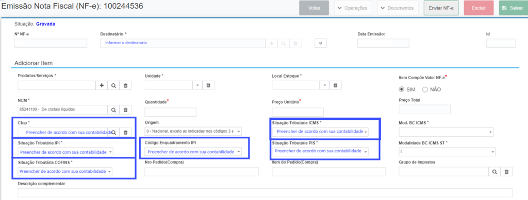This screenshot has width=528, height=200.
Task: Clear NCM with trash icon
Action: [x=125, y=110]
